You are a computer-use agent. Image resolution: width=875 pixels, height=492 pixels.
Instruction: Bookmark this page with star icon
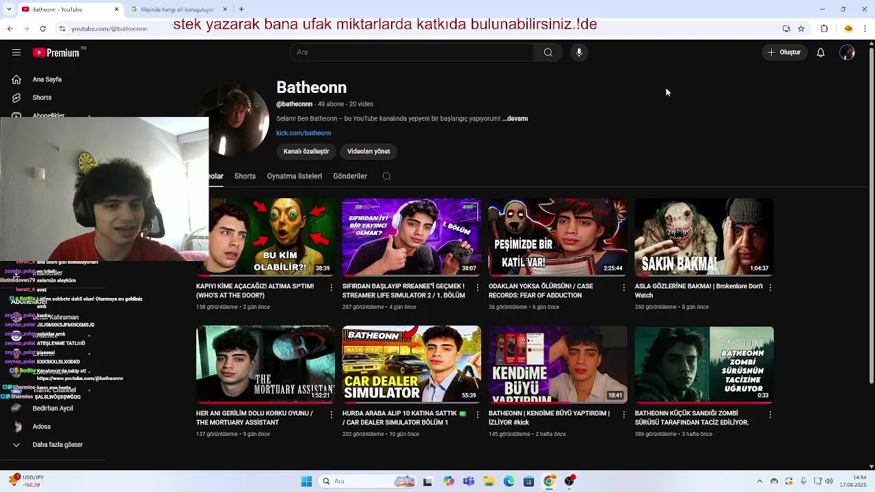click(x=801, y=29)
